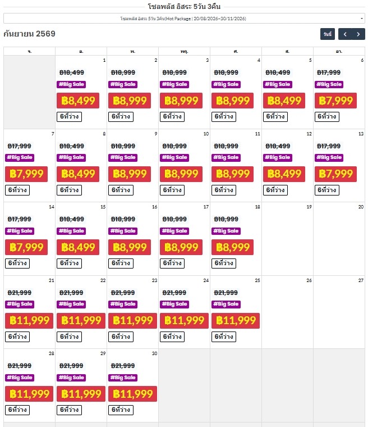Open the Hot Package selection dropdown
The width and height of the screenshot is (368, 427).
point(184,19)
